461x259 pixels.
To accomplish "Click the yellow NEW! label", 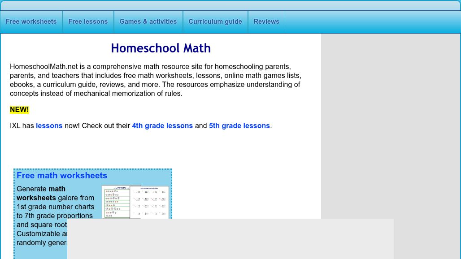I will click(19, 109).
